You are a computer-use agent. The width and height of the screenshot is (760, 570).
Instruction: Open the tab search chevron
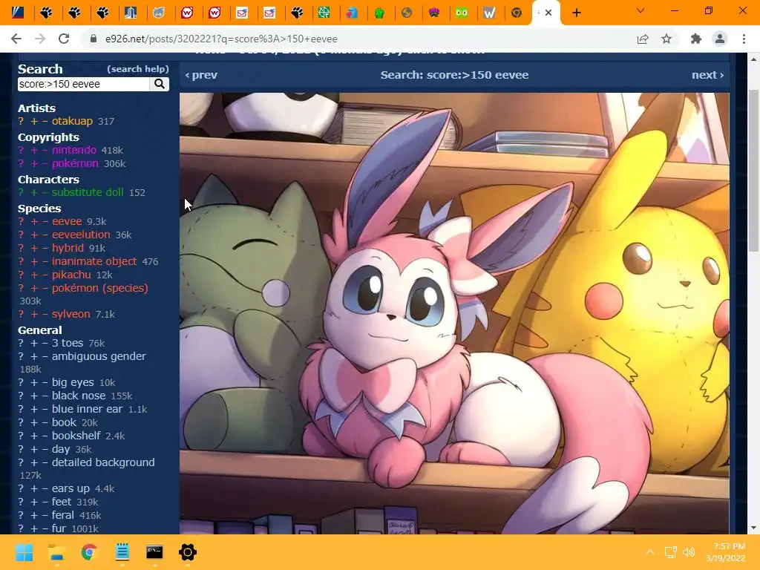(641, 10)
